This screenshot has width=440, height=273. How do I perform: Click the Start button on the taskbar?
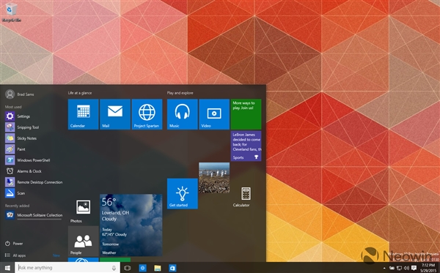[x=7, y=268]
